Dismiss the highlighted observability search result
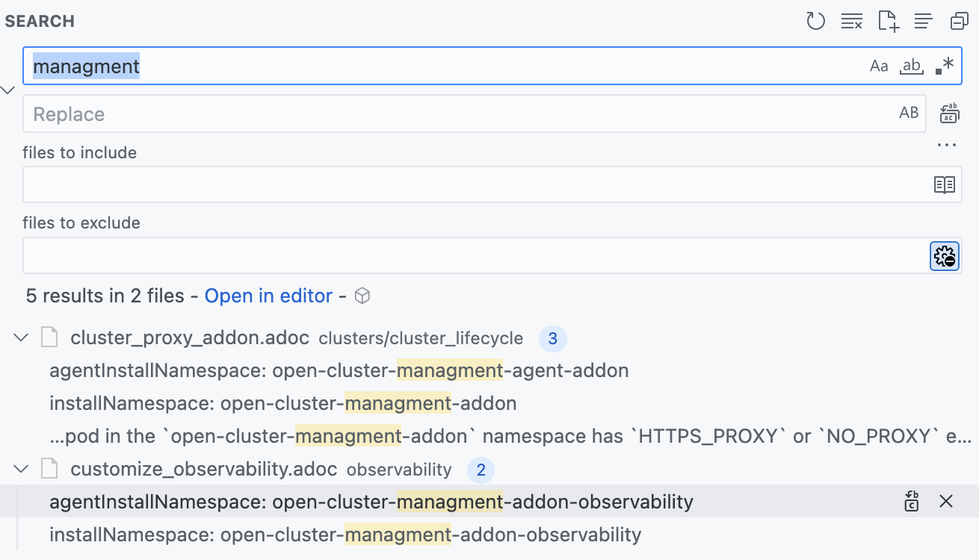979x560 pixels. [946, 501]
